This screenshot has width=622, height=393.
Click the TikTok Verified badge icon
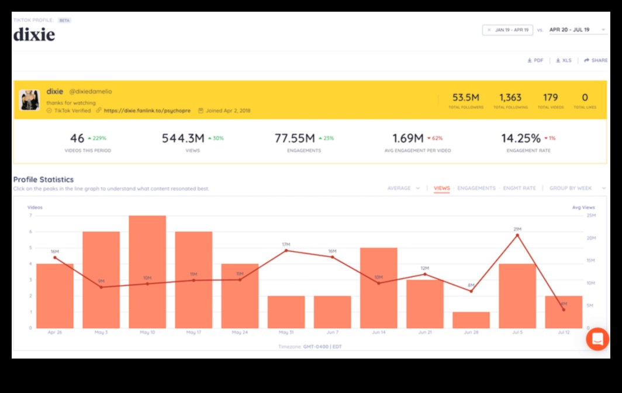(49, 110)
